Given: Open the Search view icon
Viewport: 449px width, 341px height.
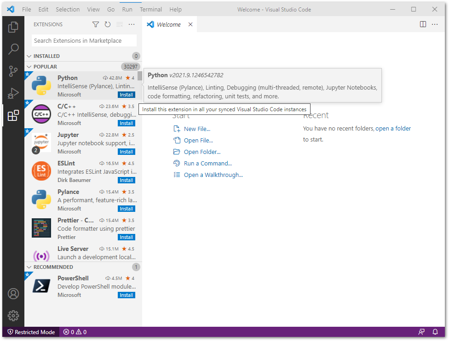Looking at the screenshot, I should point(13,49).
